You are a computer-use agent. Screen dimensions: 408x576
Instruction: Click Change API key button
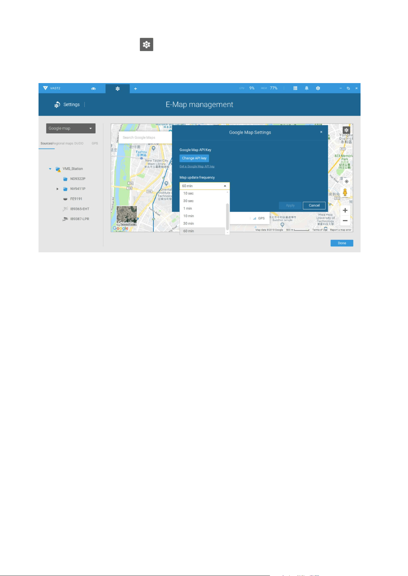click(194, 158)
